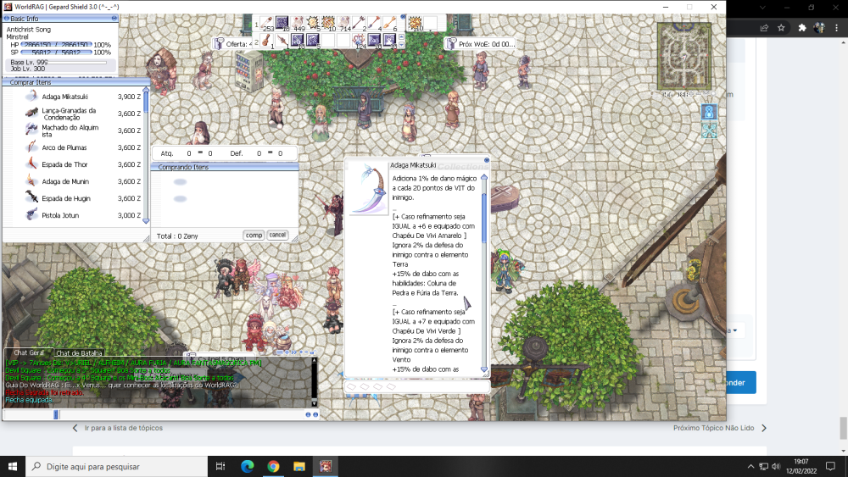Click chat log scroll-down arrow
This screenshot has height=477, width=848.
315,403
